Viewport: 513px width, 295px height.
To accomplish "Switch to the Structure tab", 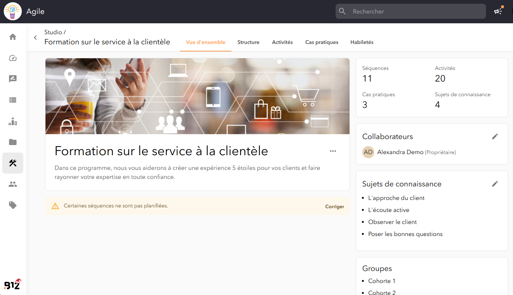I will 248,42.
